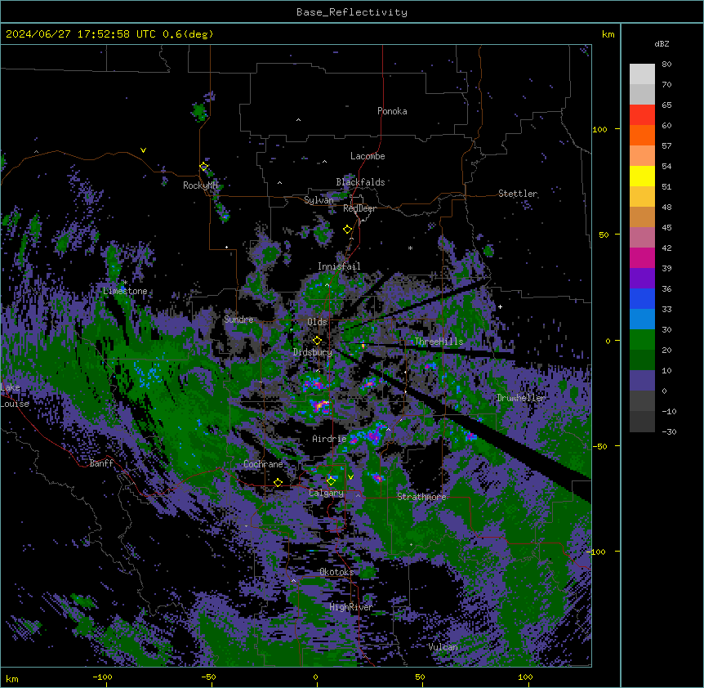The width and height of the screenshot is (704, 688).
Task: Click the Okotoks city label
Action: tap(336, 572)
